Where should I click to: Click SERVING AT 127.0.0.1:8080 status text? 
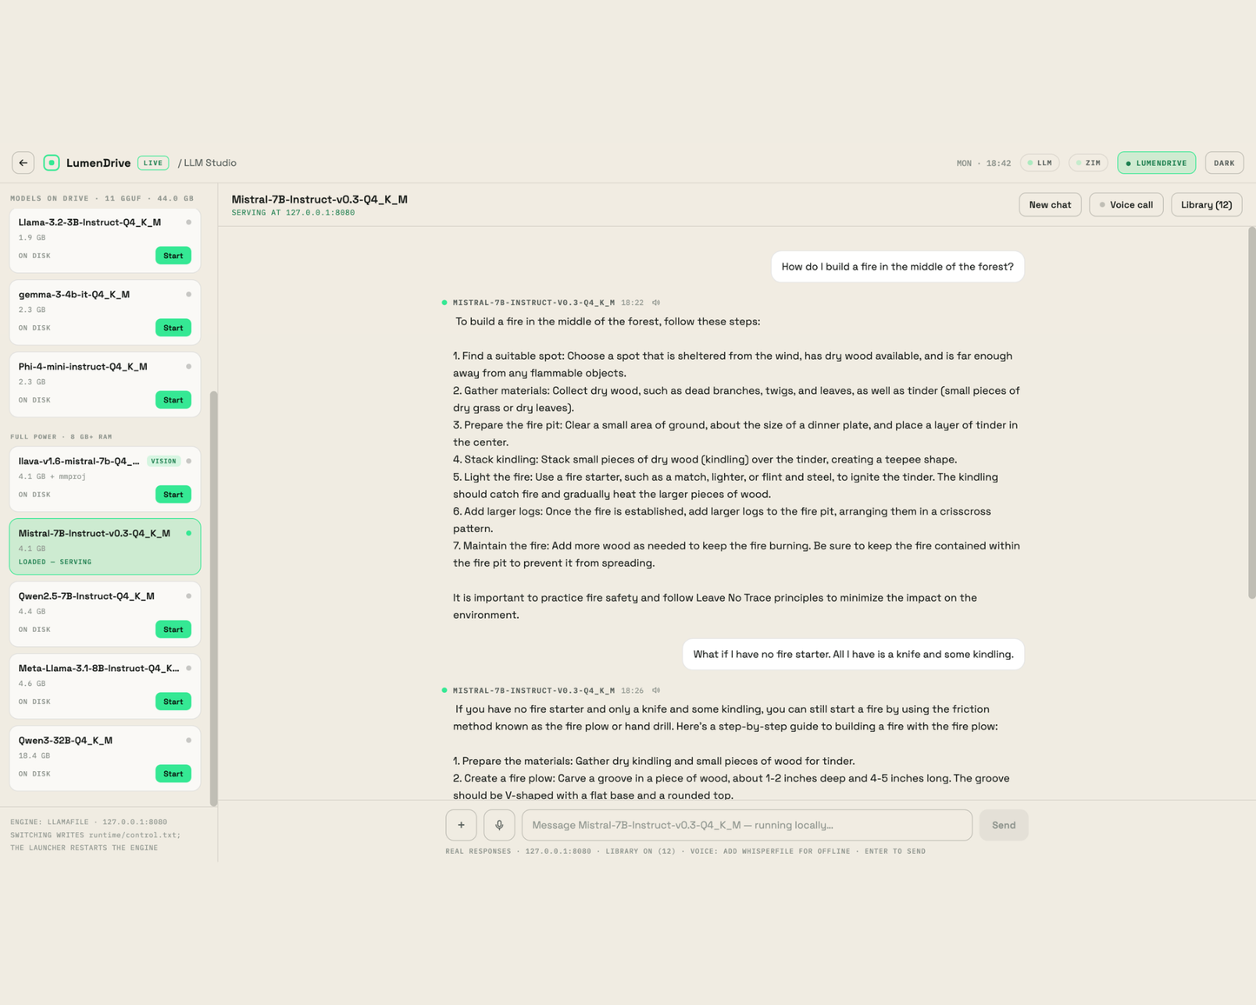pos(293,213)
